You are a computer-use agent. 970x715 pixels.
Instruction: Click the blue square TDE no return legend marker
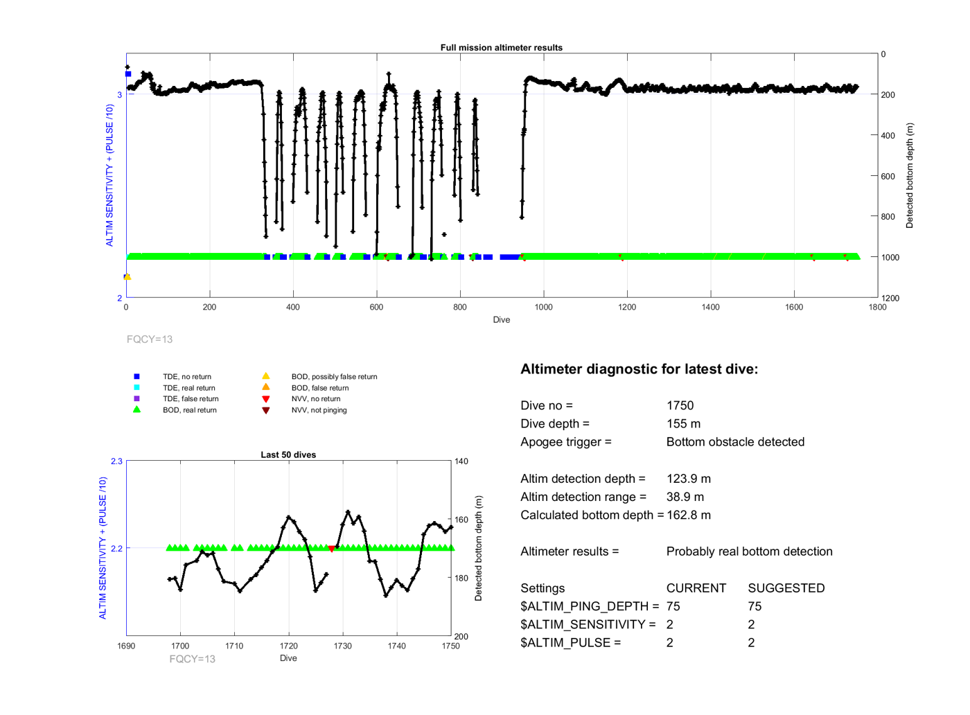[136, 376]
